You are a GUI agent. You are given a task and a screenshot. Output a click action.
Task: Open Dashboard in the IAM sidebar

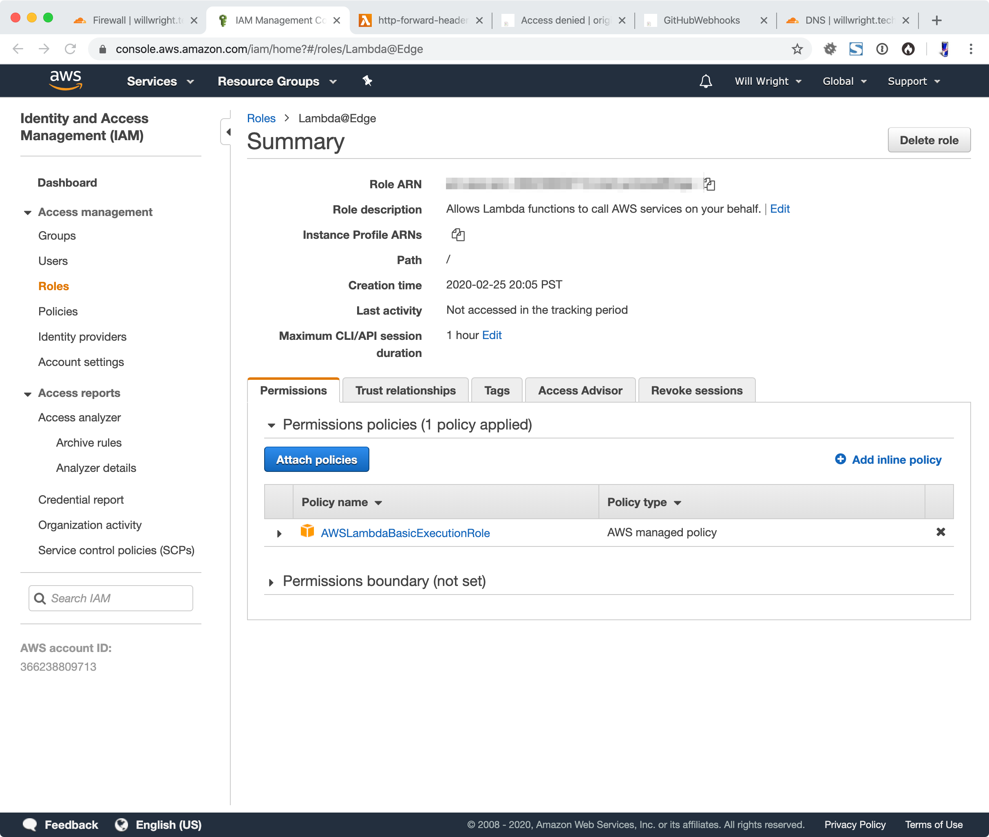point(67,183)
